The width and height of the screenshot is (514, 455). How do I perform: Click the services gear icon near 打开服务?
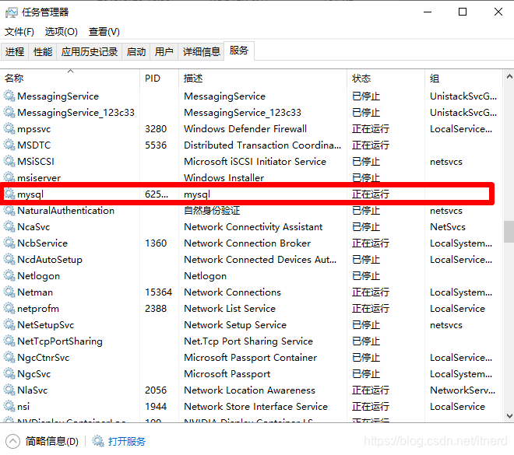(97, 441)
